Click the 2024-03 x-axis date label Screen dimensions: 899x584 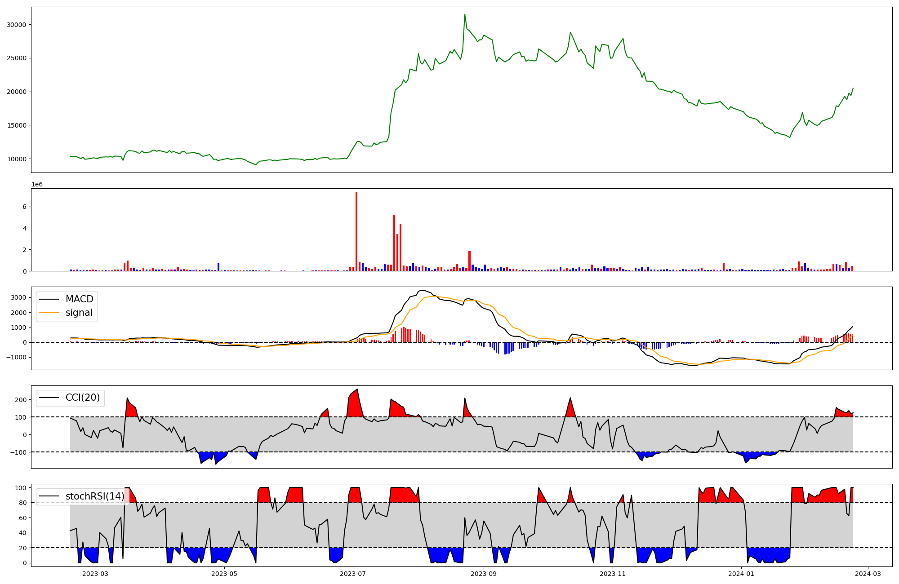click(868, 574)
